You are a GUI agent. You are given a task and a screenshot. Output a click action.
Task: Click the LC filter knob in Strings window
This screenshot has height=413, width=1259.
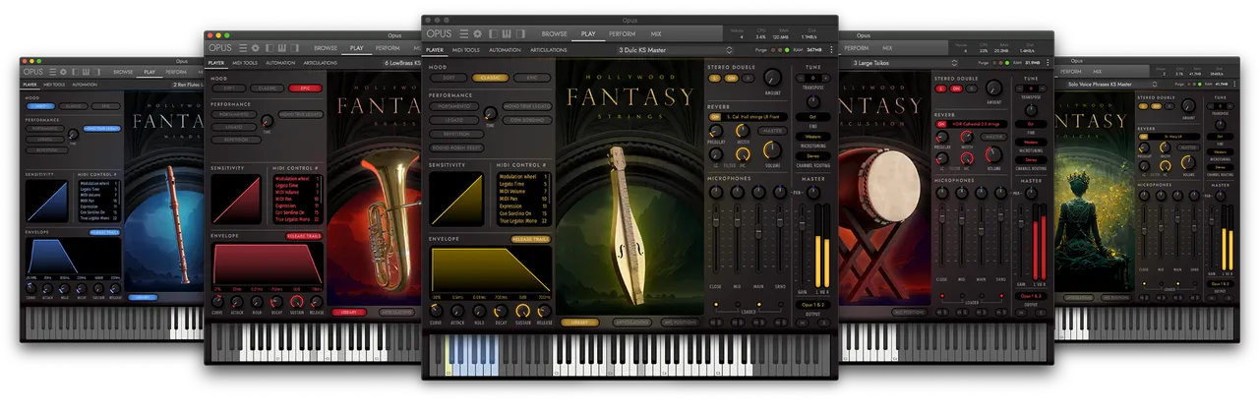click(715, 154)
